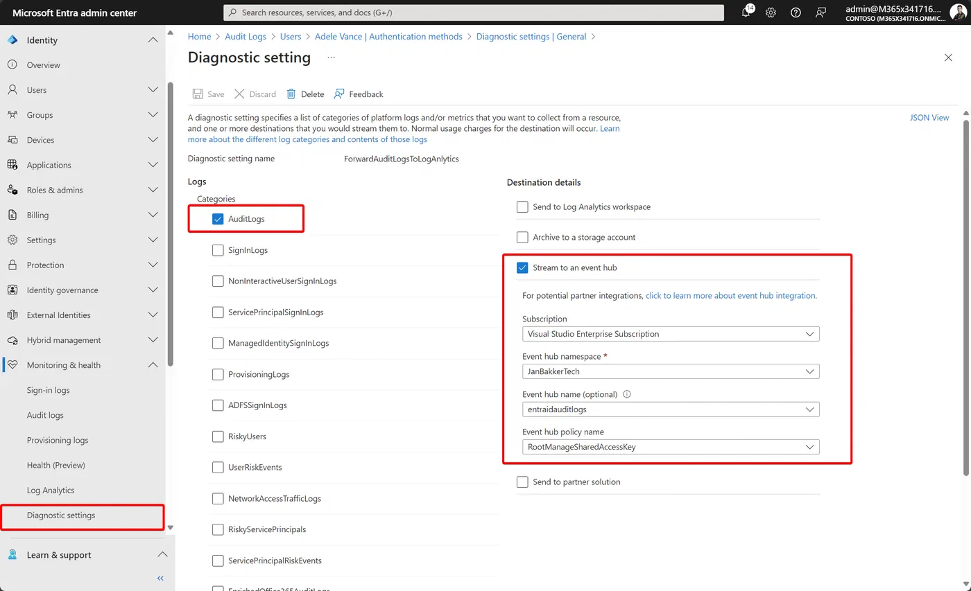
Task: Click the Hybrid management cloud icon
Action: tap(12, 340)
